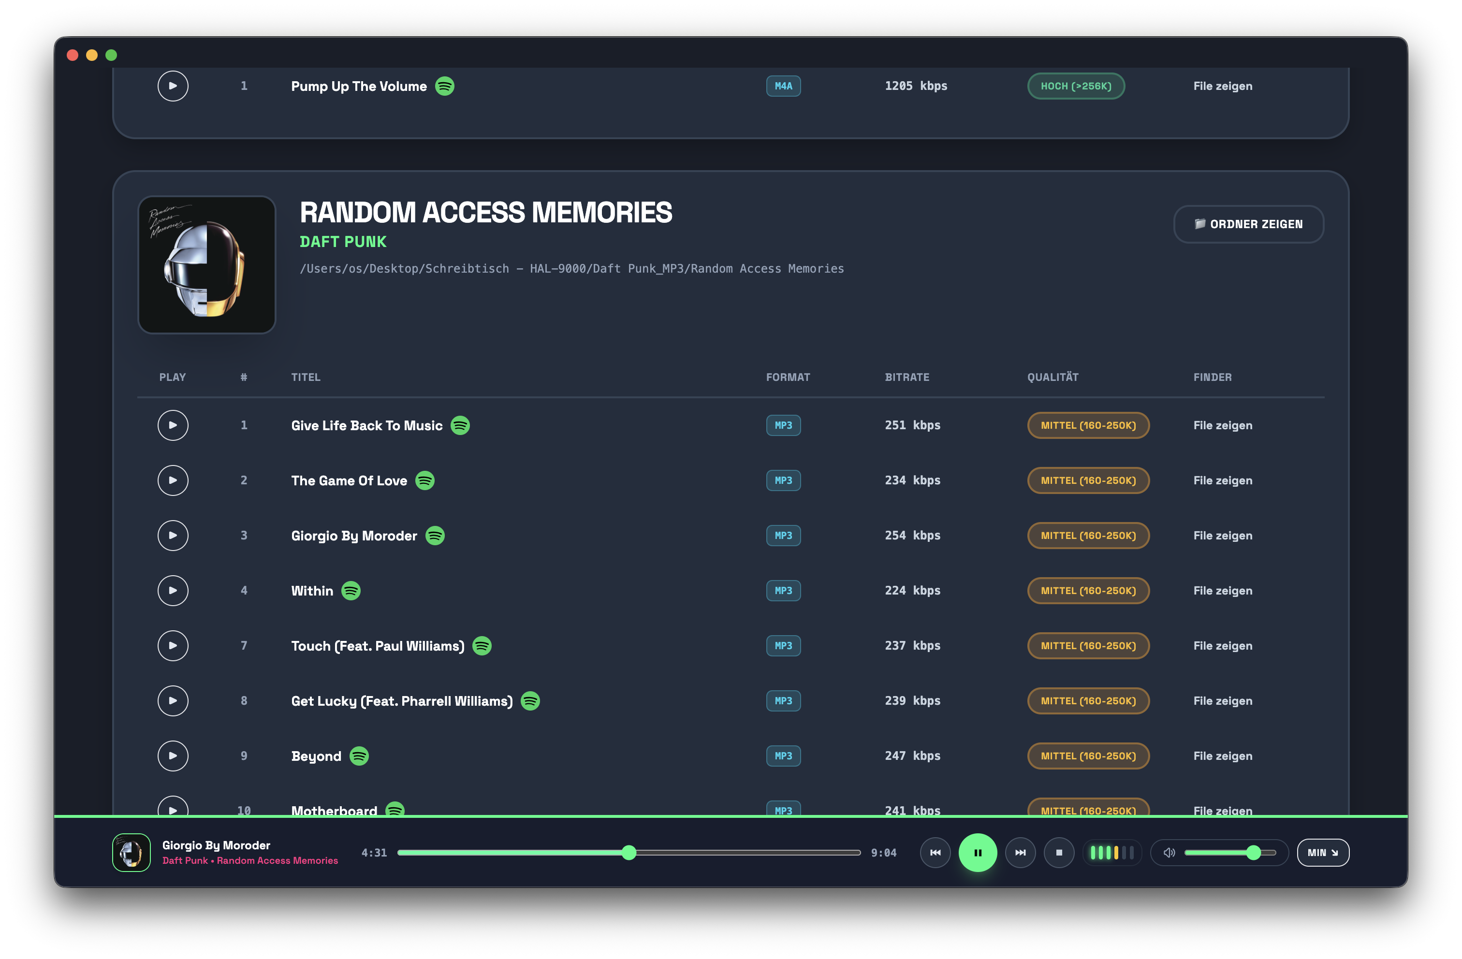1462x959 pixels.
Task: Open Spotify icon for Get Lucky
Action: pos(530,701)
